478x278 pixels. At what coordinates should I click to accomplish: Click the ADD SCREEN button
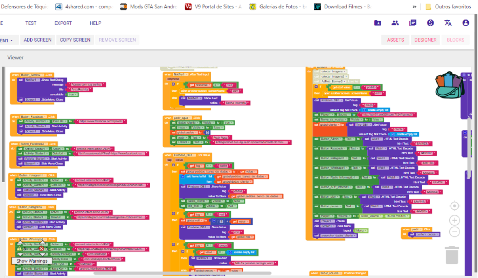(37, 40)
